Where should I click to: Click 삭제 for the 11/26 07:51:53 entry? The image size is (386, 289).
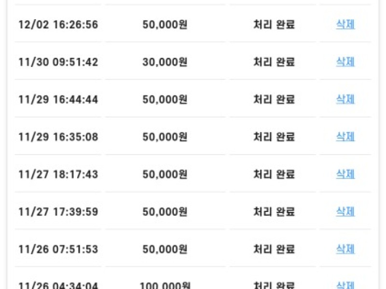(x=345, y=249)
